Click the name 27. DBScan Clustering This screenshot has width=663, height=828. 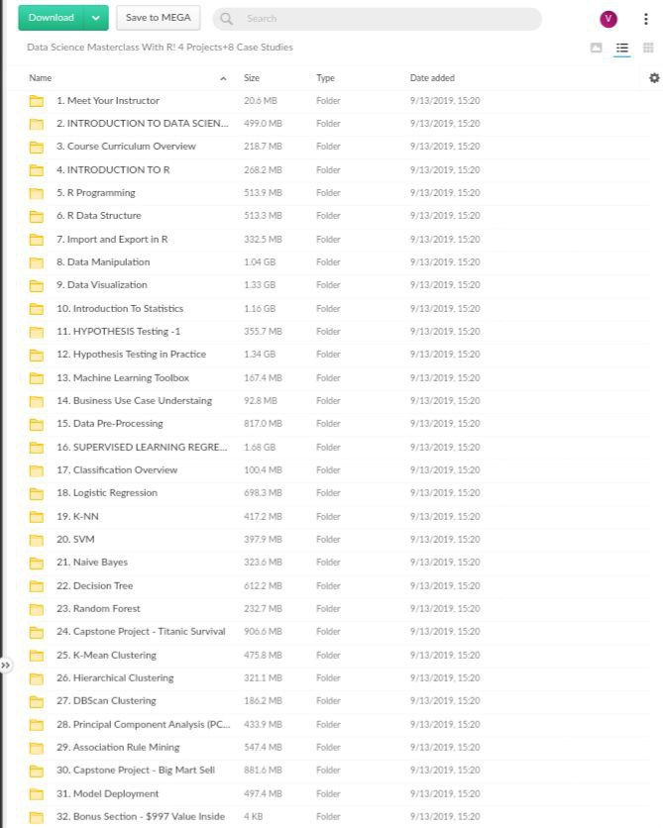coord(106,701)
